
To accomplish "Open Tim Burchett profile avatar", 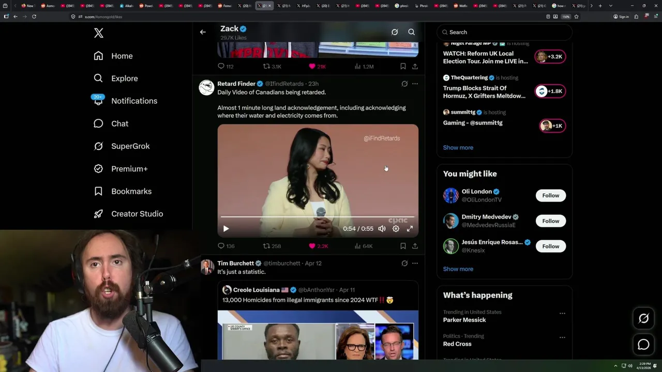I will 207,267.
